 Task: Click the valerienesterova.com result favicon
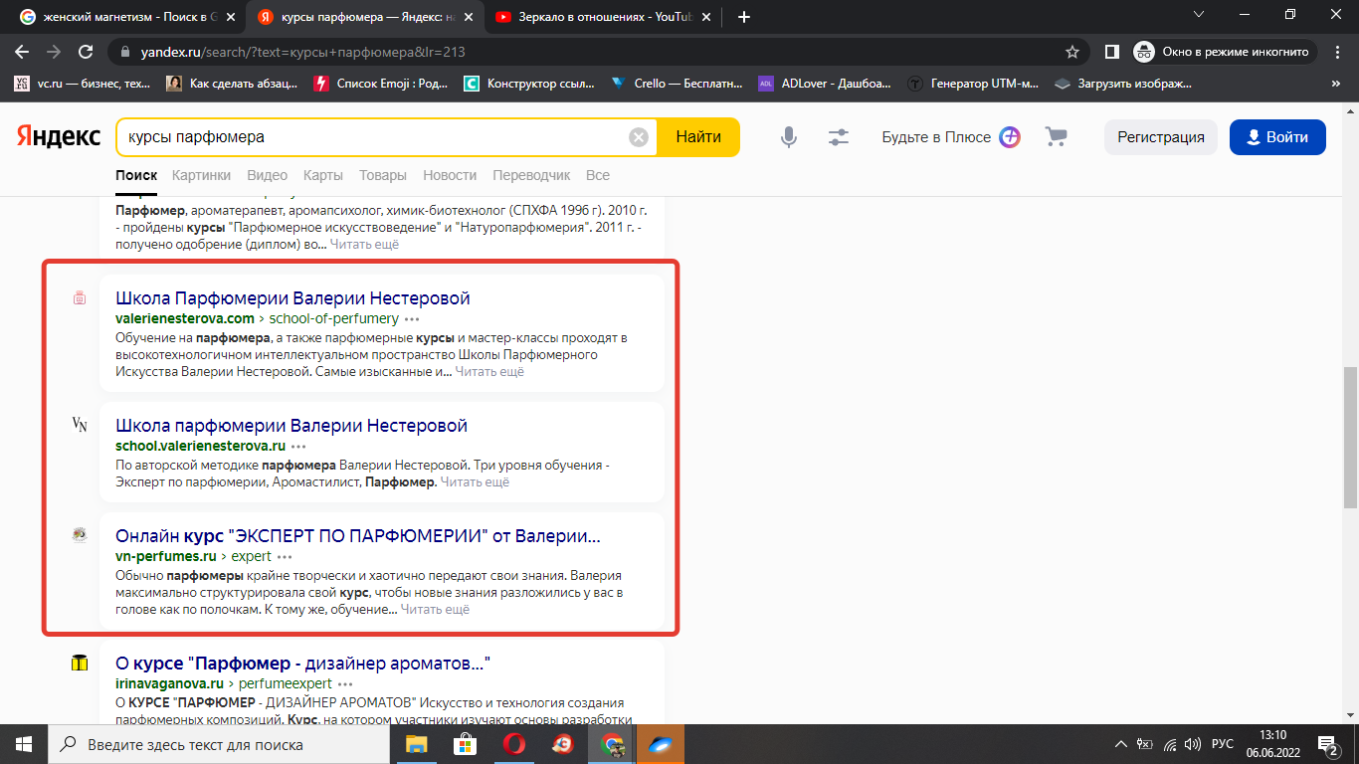tap(80, 297)
